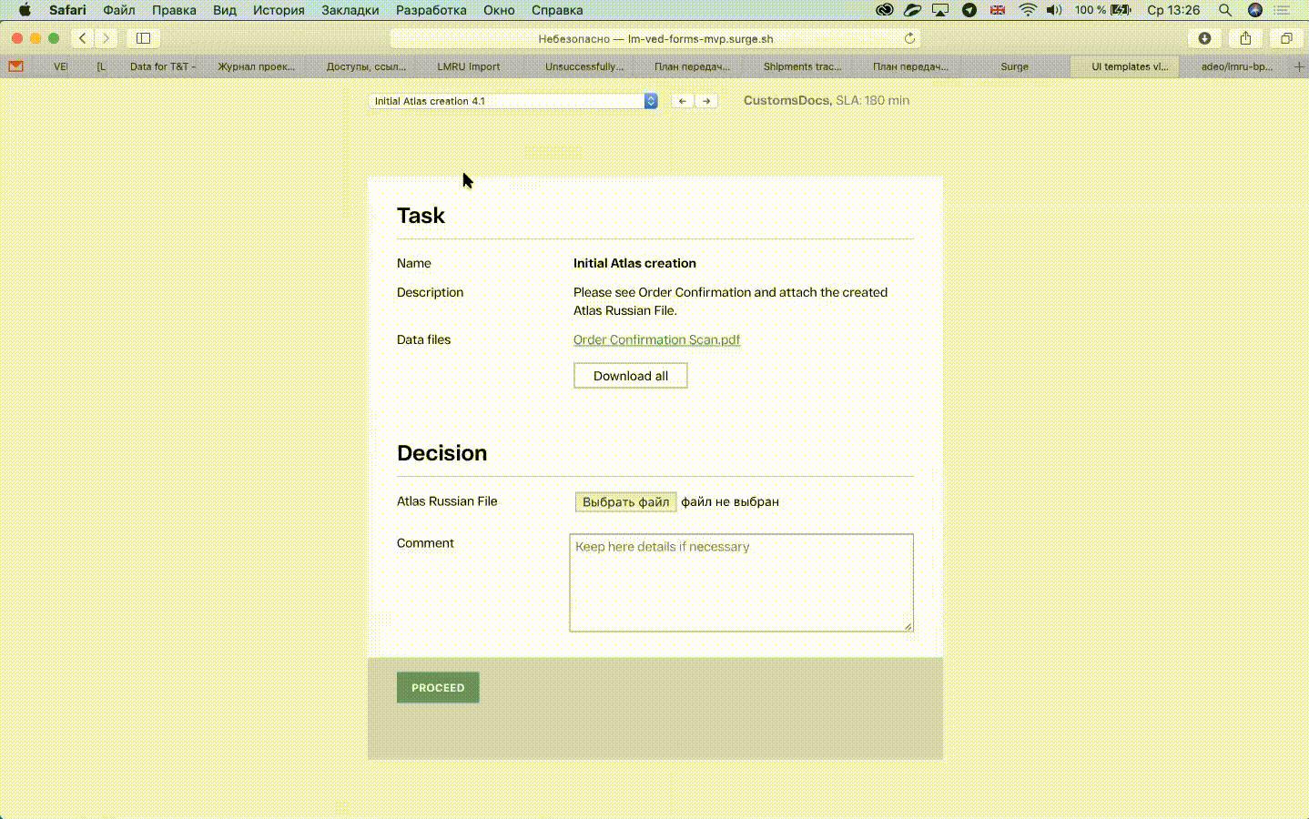Image resolution: width=1309 pixels, height=819 pixels.
Task: Click the Safari sidebar toggle icon
Action: coord(143,38)
